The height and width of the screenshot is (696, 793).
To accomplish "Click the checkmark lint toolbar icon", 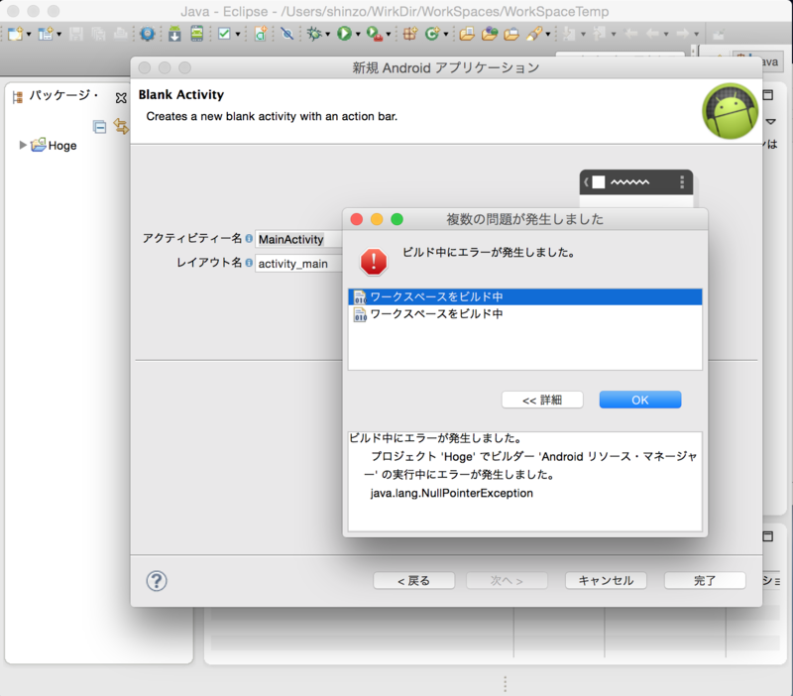I will (x=224, y=34).
